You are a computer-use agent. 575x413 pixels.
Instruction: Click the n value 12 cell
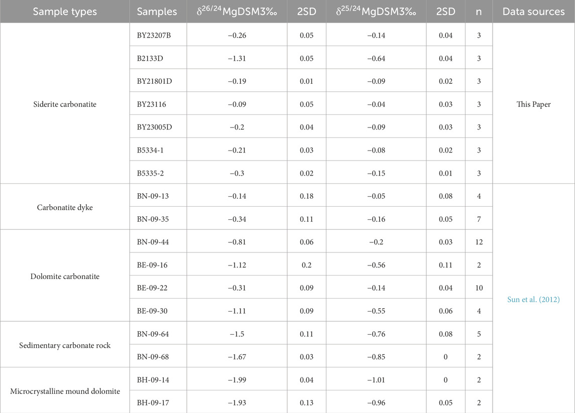(x=479, y=242)
